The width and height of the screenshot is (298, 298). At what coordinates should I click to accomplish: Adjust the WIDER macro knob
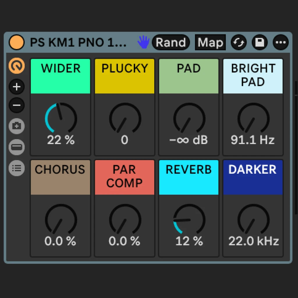60,119
